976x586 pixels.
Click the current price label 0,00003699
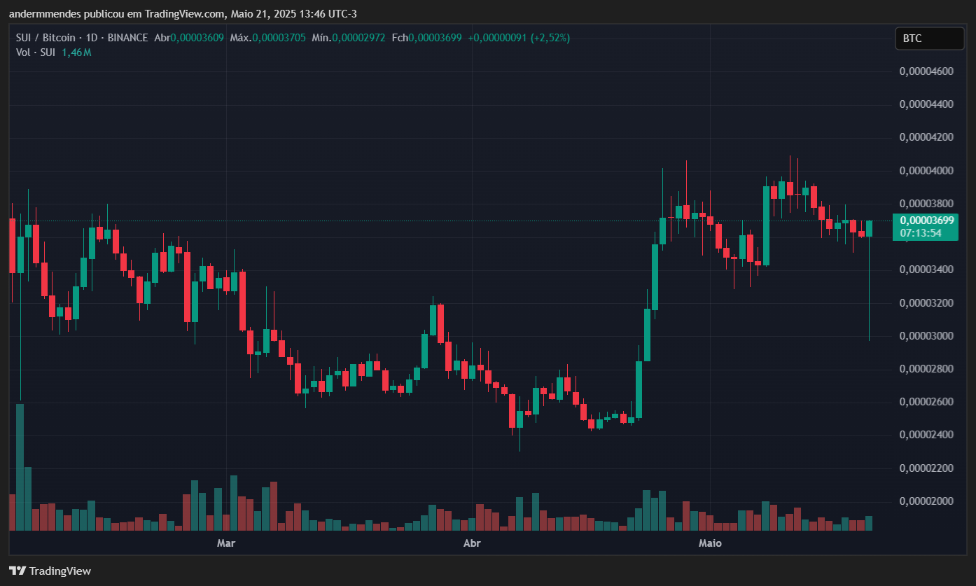pos(927,221)
